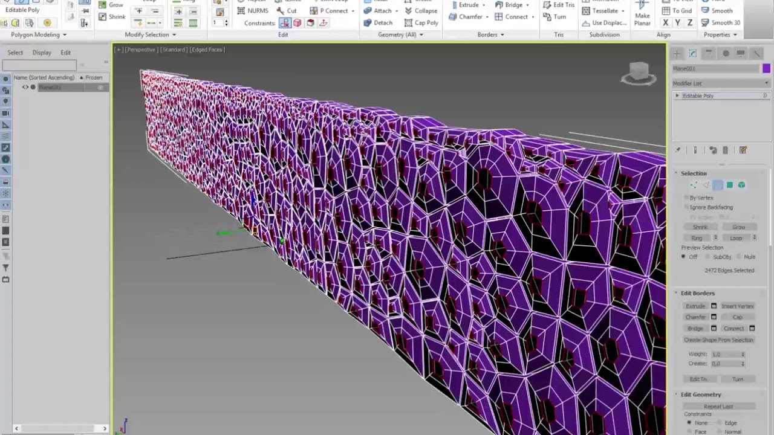Click the Loop button in Selection rollout
Screen dimensions: 774x435
coord(735,238)
